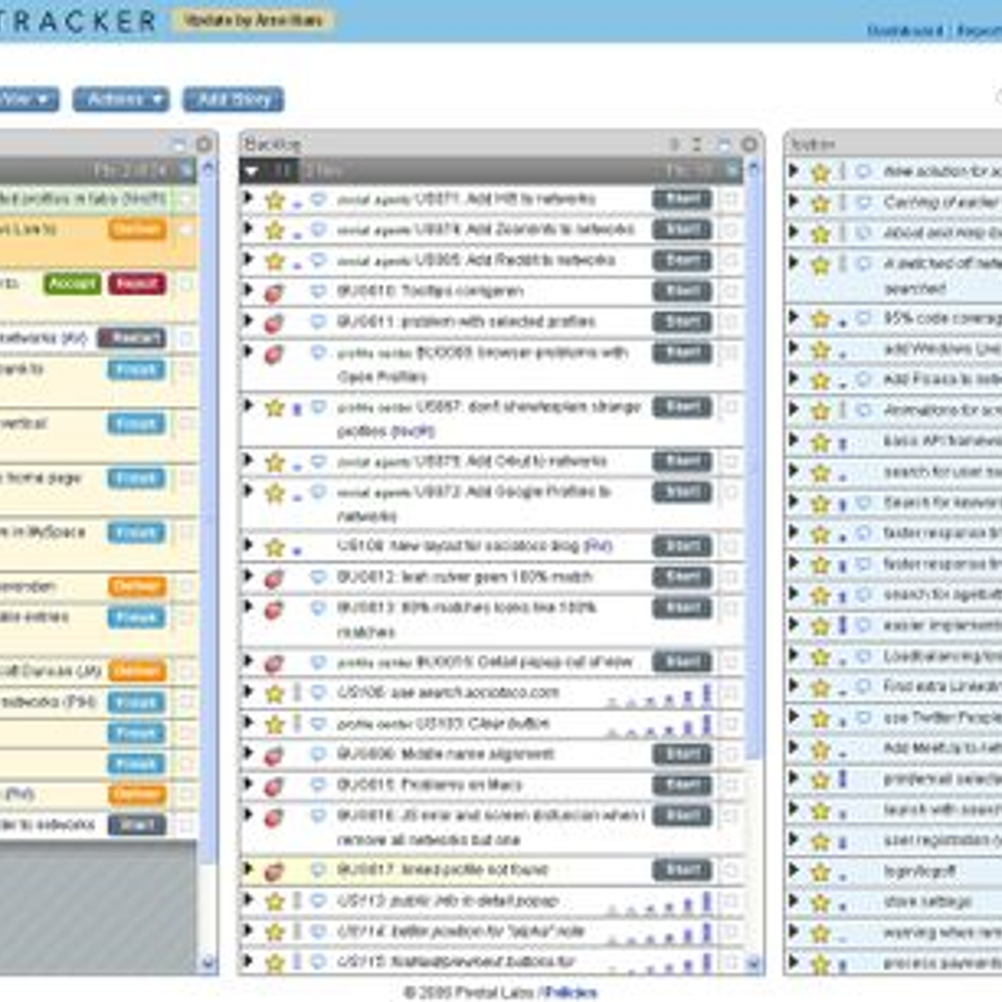Open the Actions dropdown menu
The image size is (1002, 1002).
click(121, 99)
